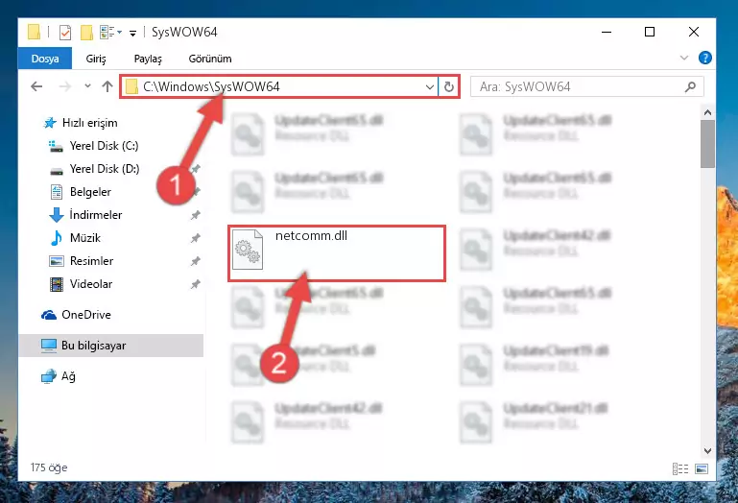
Task: Maximize the SysWOW64 window
Action: pos(650,32)
